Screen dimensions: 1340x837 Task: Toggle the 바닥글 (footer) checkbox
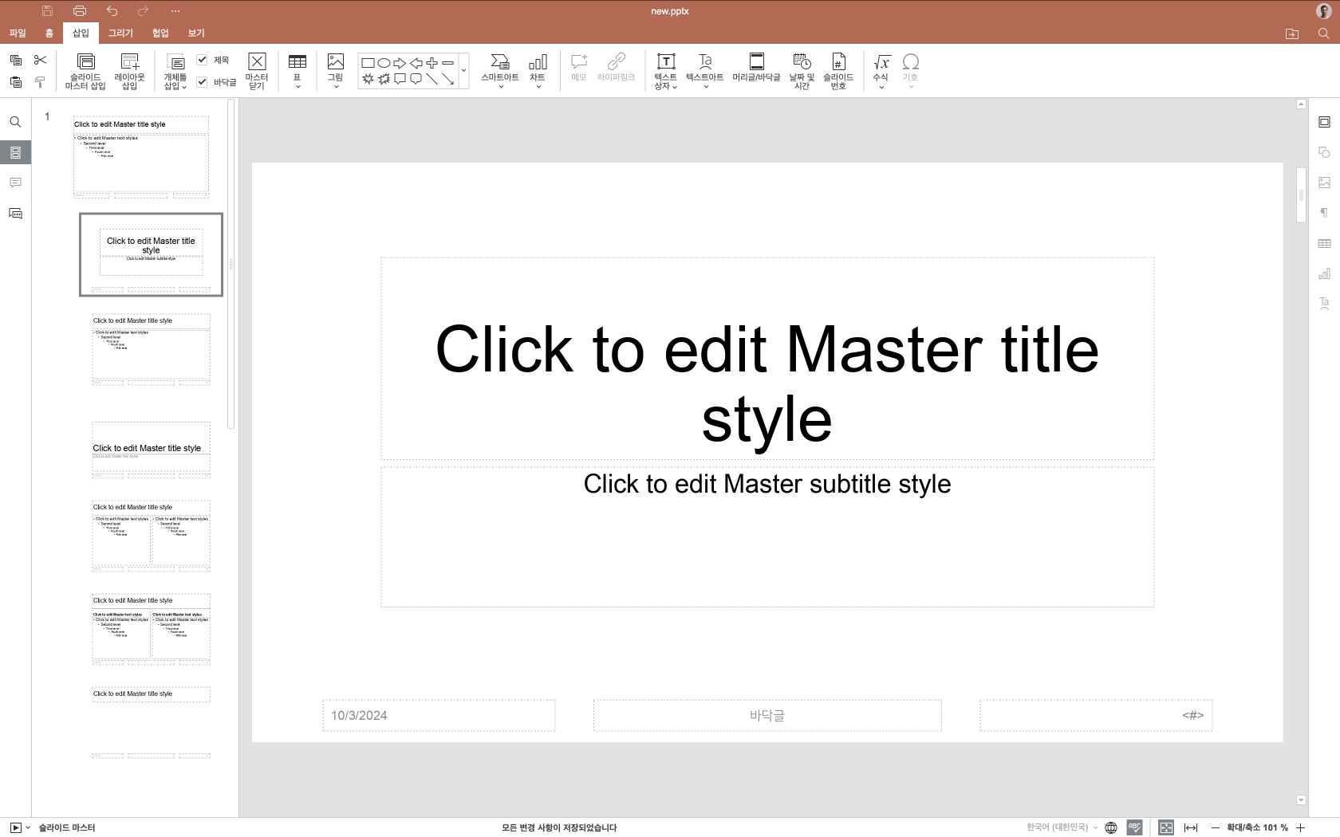tap(202, 81)
